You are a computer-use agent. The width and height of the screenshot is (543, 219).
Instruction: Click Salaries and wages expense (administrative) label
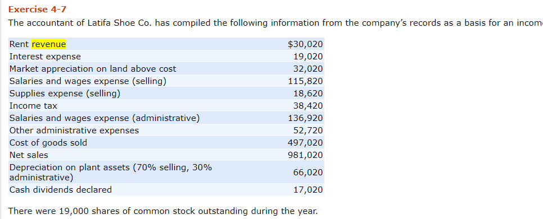(x=105, y=118)
